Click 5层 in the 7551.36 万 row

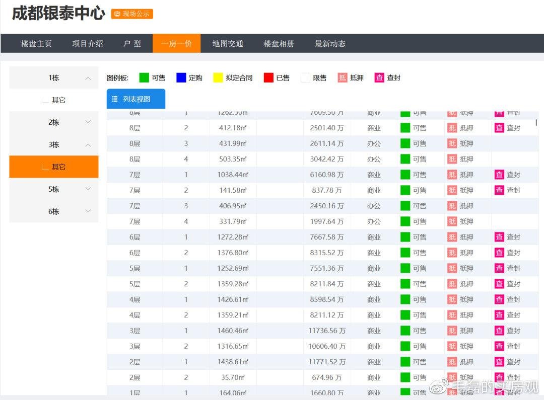point(134,268)
